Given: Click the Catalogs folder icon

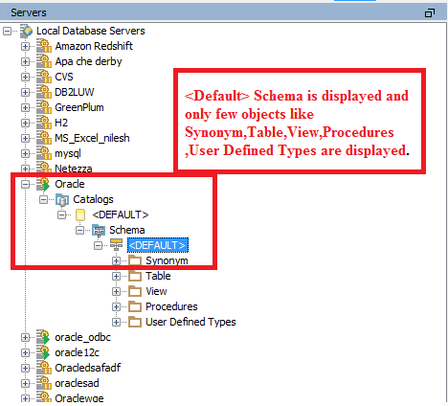Looking at the screenshot, I should click(x=62, y=200).
